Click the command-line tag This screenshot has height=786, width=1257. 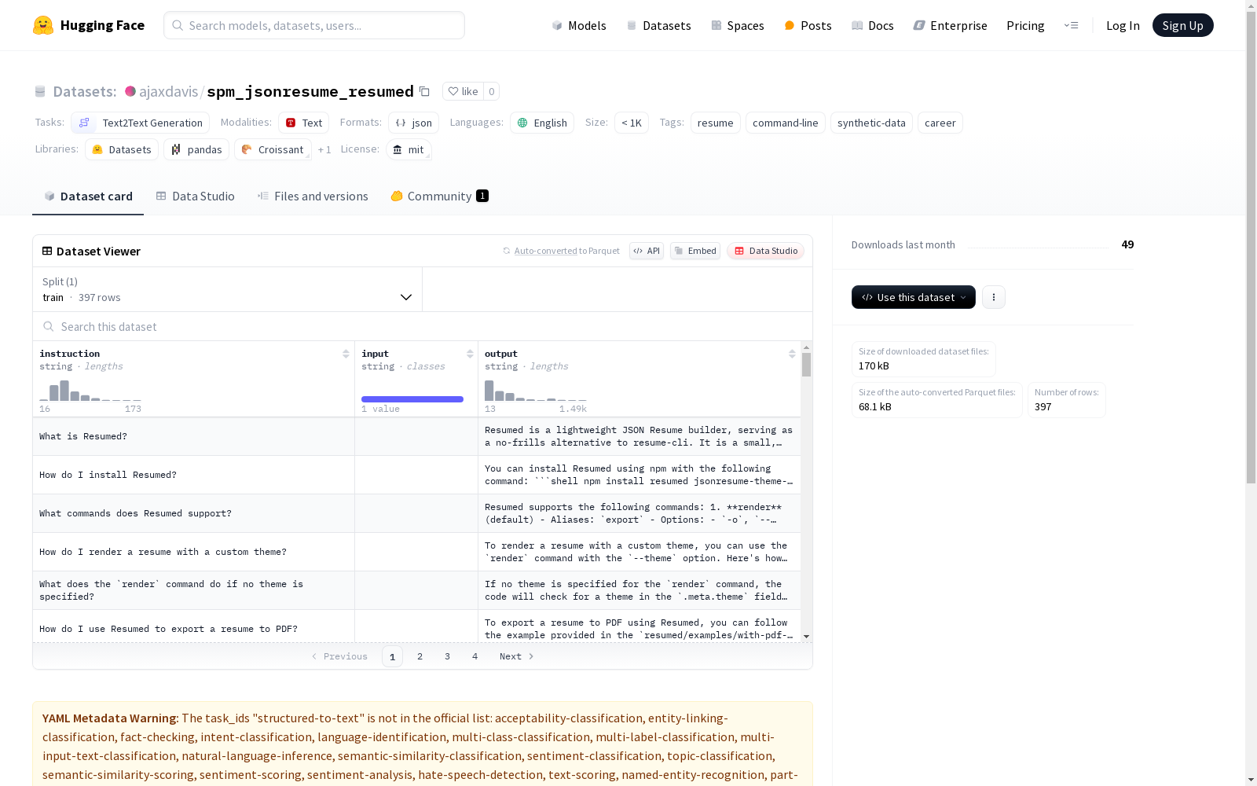[786, 123]
